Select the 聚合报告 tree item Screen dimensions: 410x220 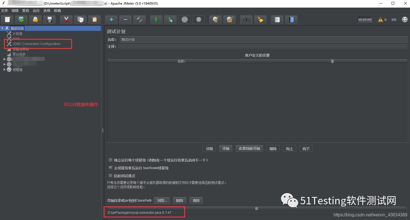tap(19, 54)
